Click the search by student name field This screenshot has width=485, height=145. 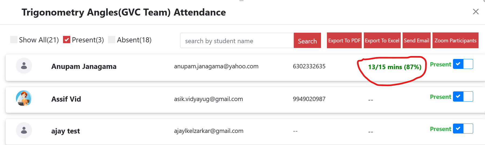(x=237, y=40)
